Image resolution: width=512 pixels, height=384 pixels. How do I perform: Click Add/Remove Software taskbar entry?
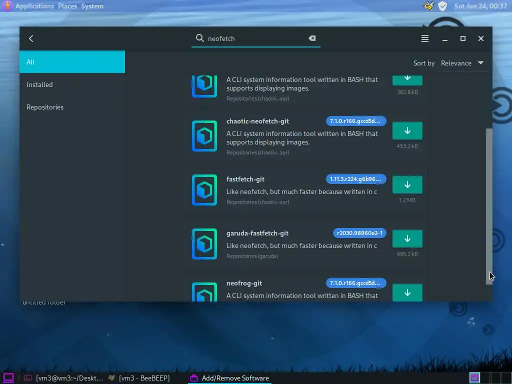[230, 378]
